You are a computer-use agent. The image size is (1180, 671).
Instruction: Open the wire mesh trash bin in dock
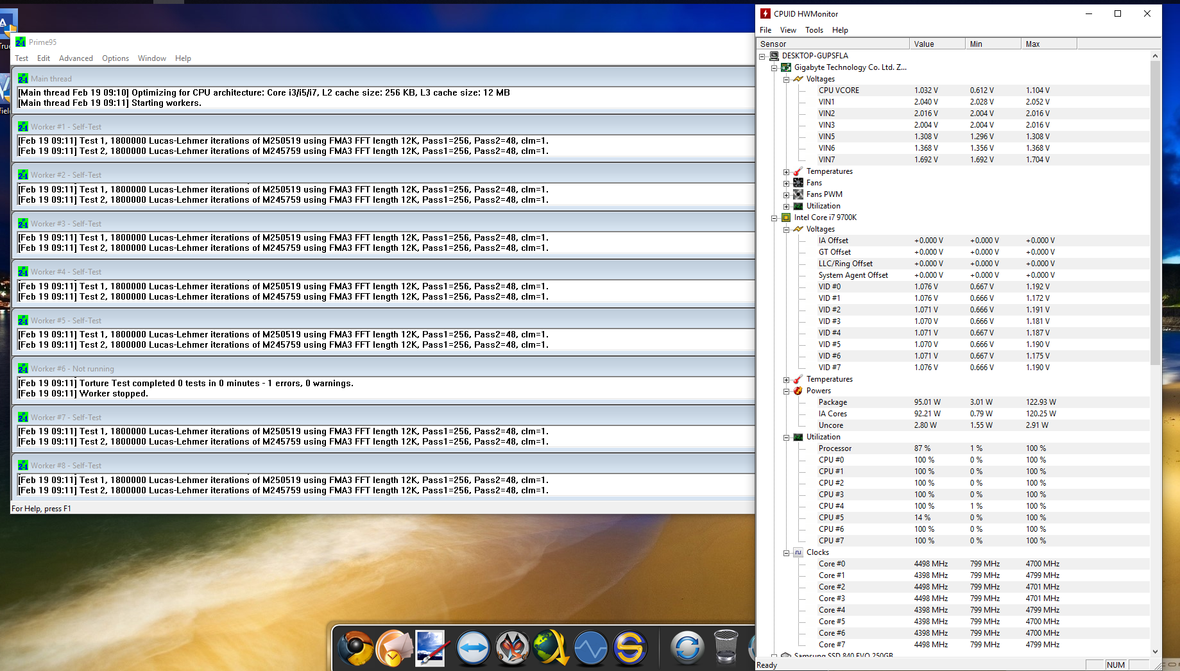(726, 647)
